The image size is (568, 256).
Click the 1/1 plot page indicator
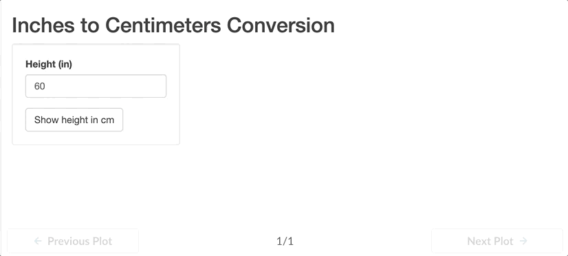285,241
